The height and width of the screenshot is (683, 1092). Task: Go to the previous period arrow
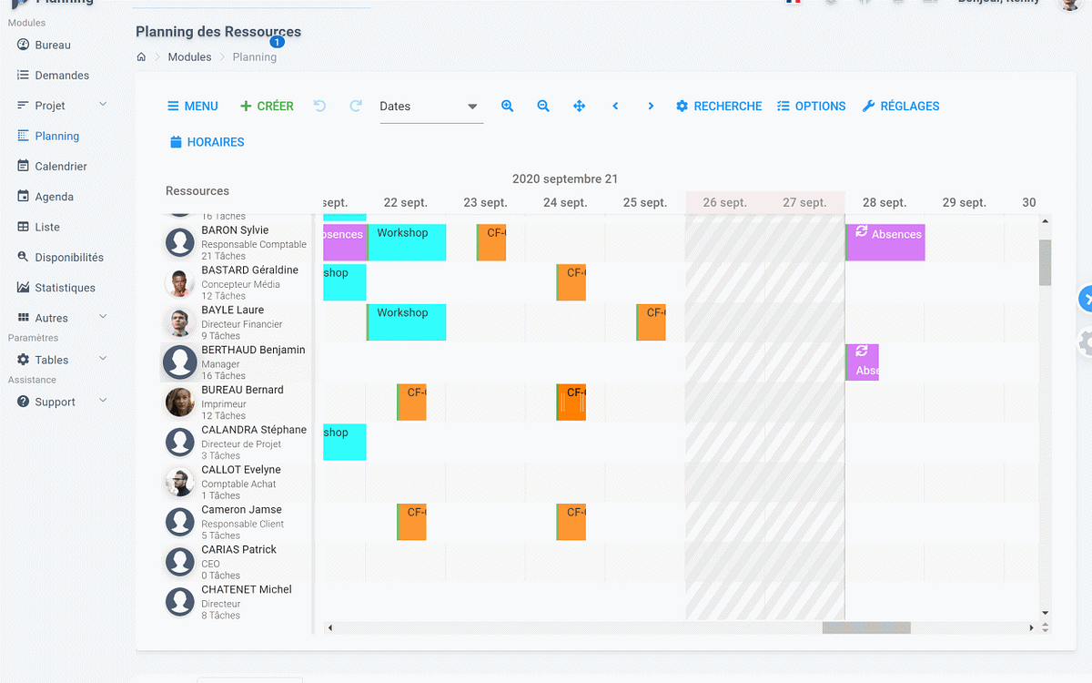(x=615, y=106)
